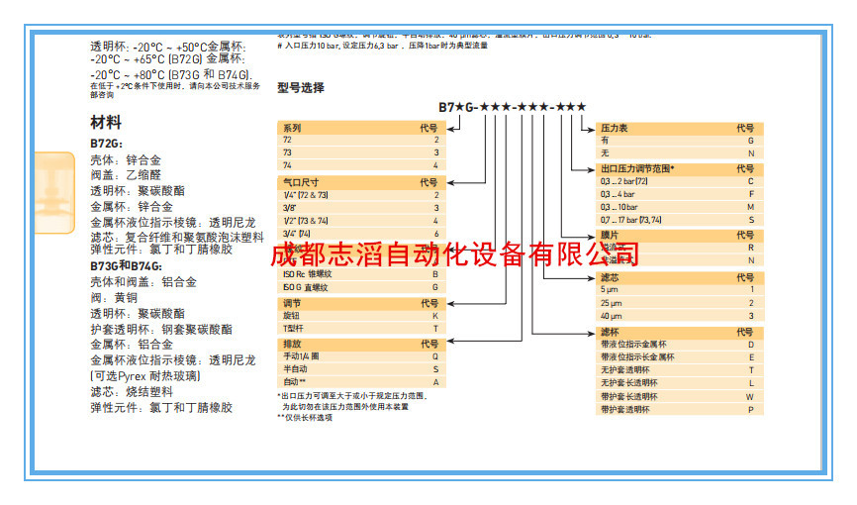
Task: Click series row '72' with code 2
Action: pos(361,140)
